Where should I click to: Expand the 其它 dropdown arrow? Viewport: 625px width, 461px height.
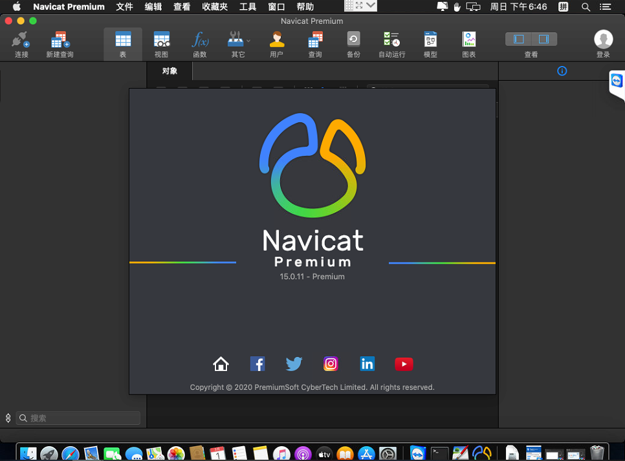coord(248,41)
